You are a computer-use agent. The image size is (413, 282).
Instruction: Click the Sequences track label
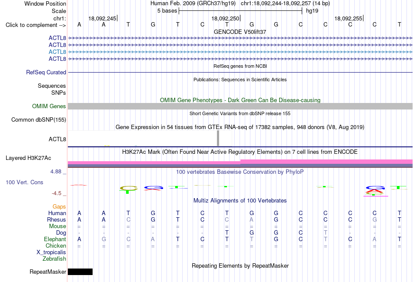point(52,86)
